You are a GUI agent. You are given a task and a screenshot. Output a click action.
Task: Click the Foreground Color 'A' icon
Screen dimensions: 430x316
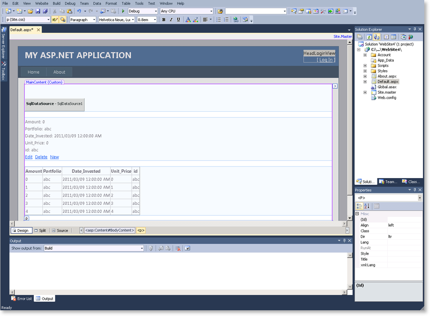pyautogui.click(x=188, y=20)
